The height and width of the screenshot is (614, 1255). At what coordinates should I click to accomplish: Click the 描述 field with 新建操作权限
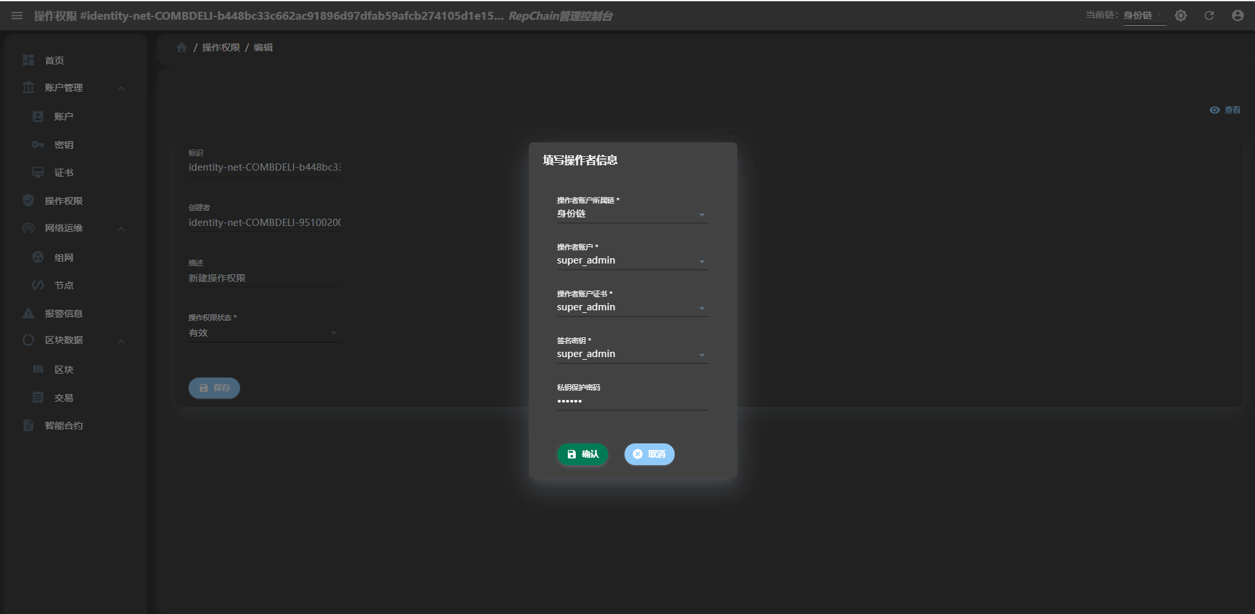pos(264,278)
